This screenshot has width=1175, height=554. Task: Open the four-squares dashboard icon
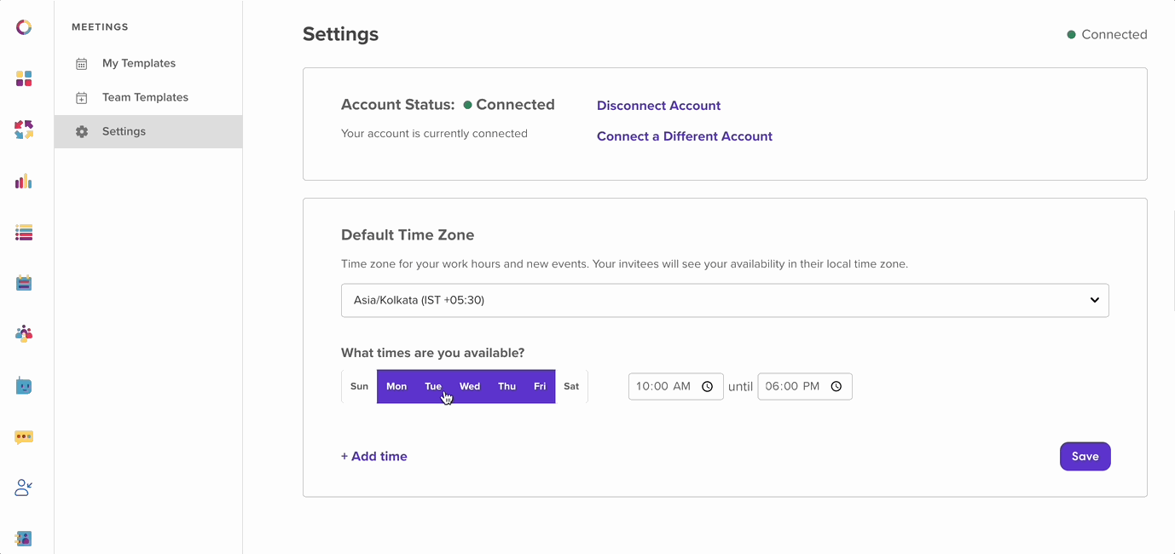click(x=24, y=78)
